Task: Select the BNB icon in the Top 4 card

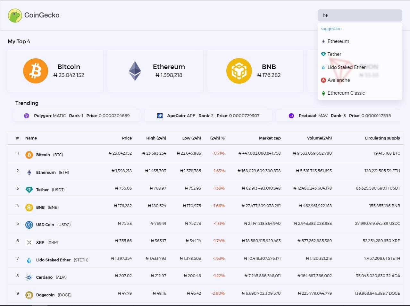Action: (x=239, y=71)
